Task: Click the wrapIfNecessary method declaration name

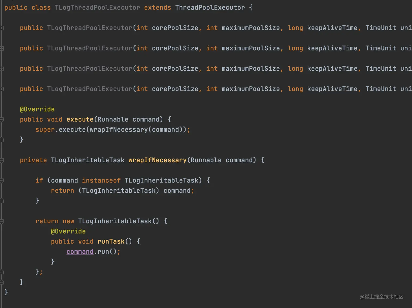Action: point(157,160)
